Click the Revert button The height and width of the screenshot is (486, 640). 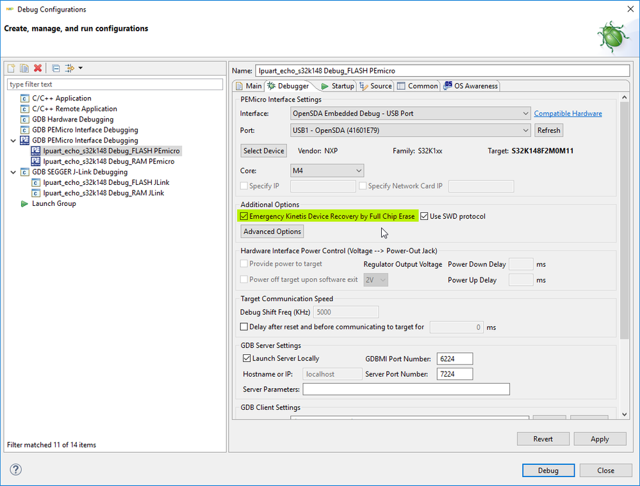pyautogui.click(x=543, y=439)
